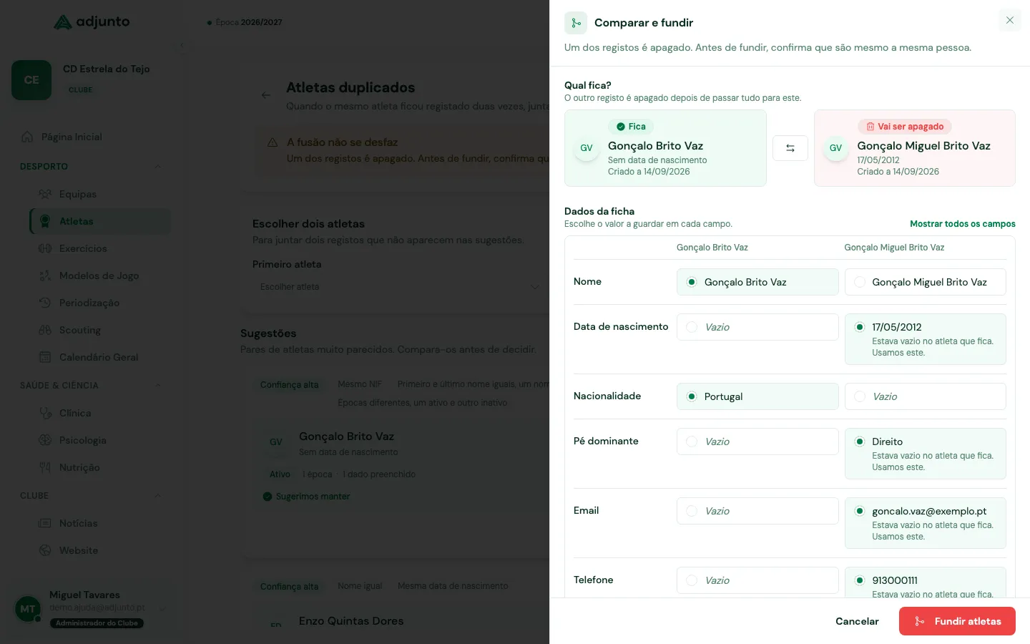
Task: Click the Página Inicial home icon
Action: click(27, 137)
